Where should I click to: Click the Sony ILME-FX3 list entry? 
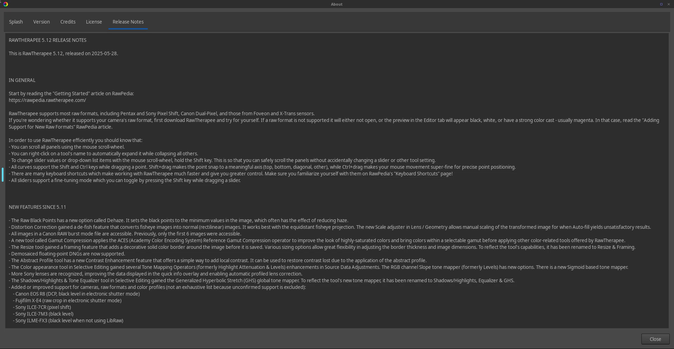(68, 321)
